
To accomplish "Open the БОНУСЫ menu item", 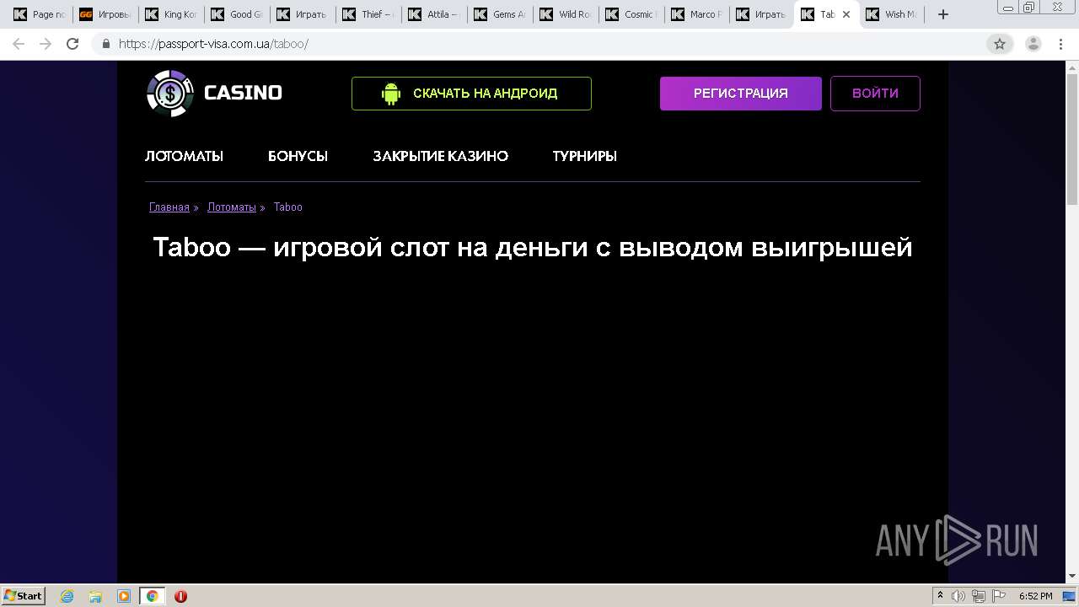I will [298, 156].
